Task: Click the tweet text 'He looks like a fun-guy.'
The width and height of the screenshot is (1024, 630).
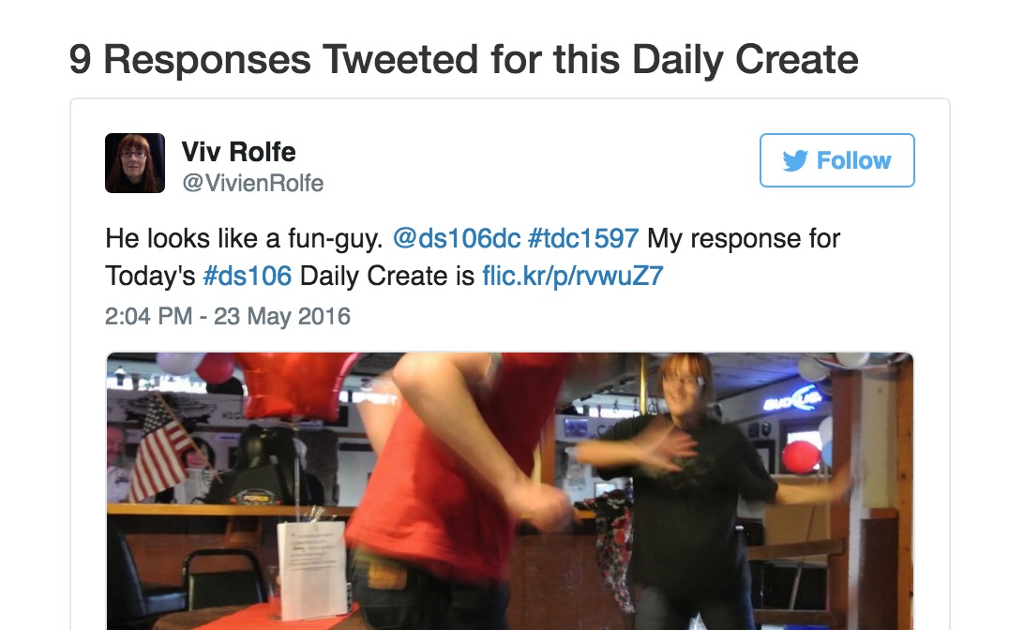Action: [x=244, y=238]
